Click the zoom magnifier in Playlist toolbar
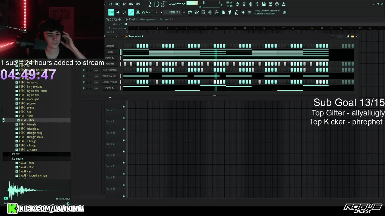The width and height of the screenshot is (385, 216). click(115, 19)
